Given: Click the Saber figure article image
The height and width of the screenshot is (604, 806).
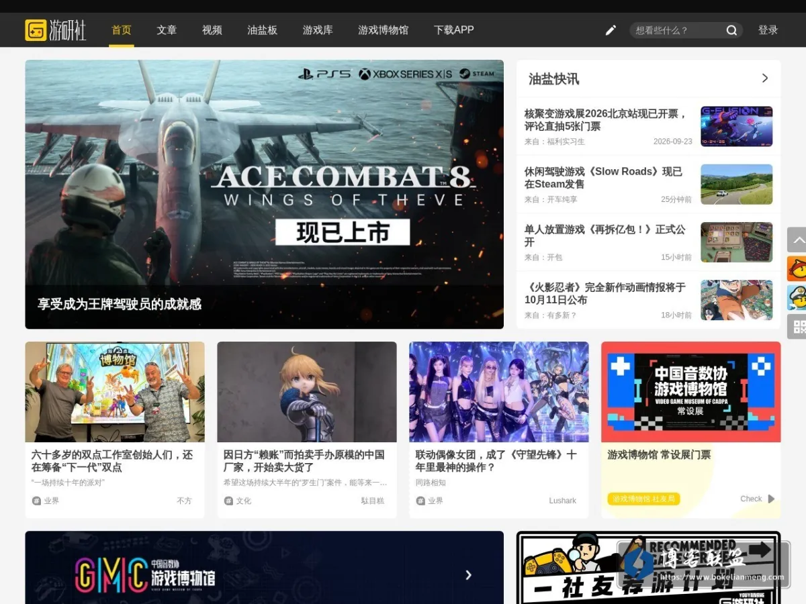Looking at the screenshot, I should [x=307, y=392].
